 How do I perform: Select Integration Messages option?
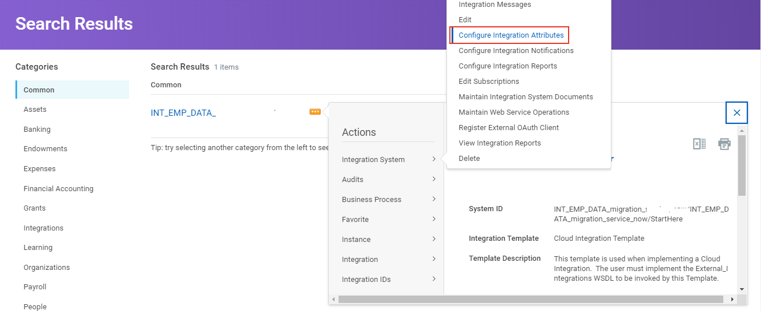[x=494, y=5]
